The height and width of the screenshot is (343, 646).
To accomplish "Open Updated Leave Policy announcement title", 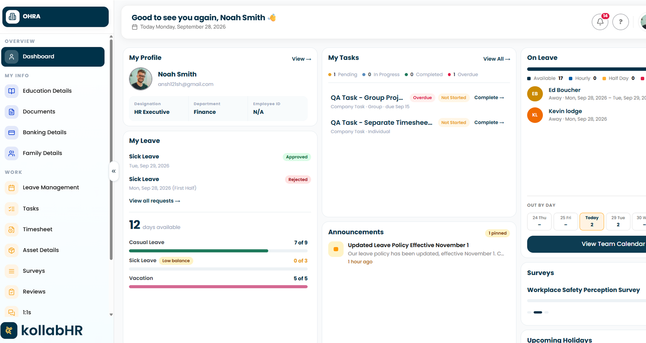I will [x=408, y=245].
